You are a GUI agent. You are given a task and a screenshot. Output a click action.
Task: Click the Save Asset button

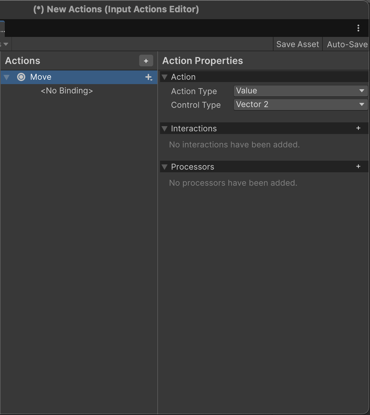[298, 44]
